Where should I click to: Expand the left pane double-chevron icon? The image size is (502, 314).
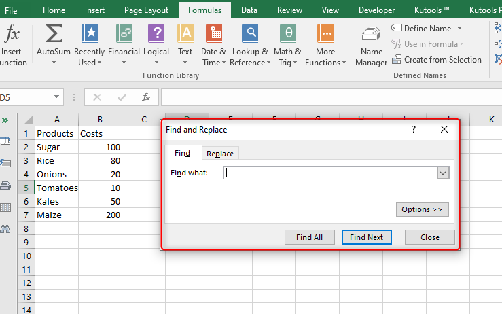[x=5, y=120]
